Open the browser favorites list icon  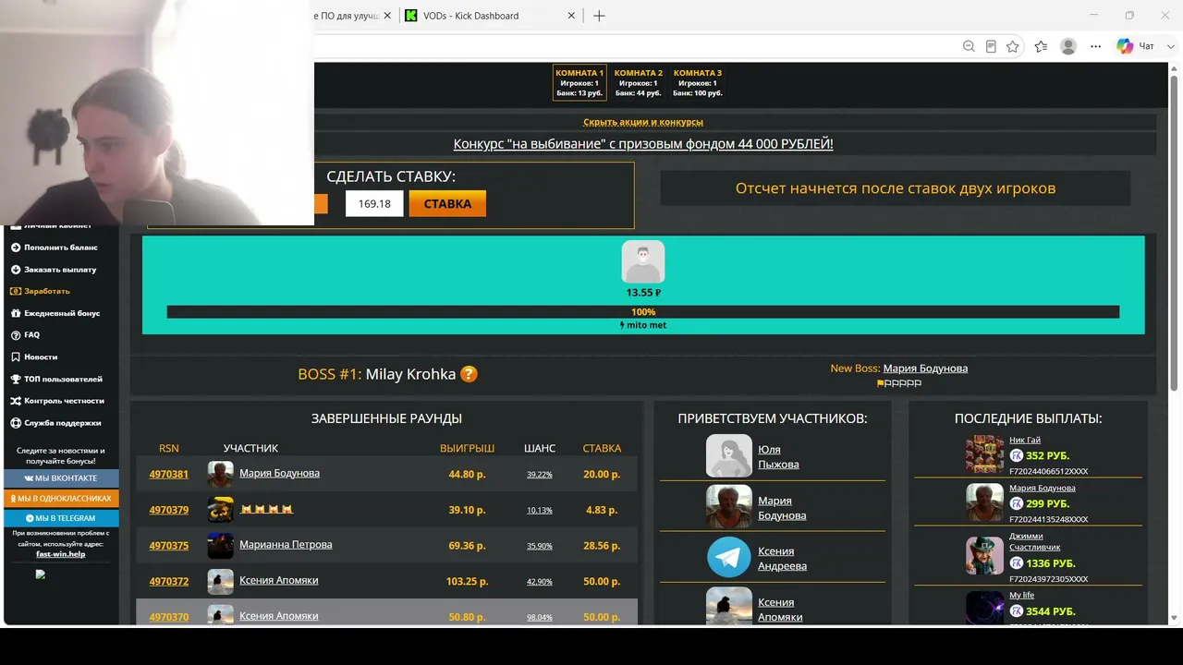point(1042,46)
